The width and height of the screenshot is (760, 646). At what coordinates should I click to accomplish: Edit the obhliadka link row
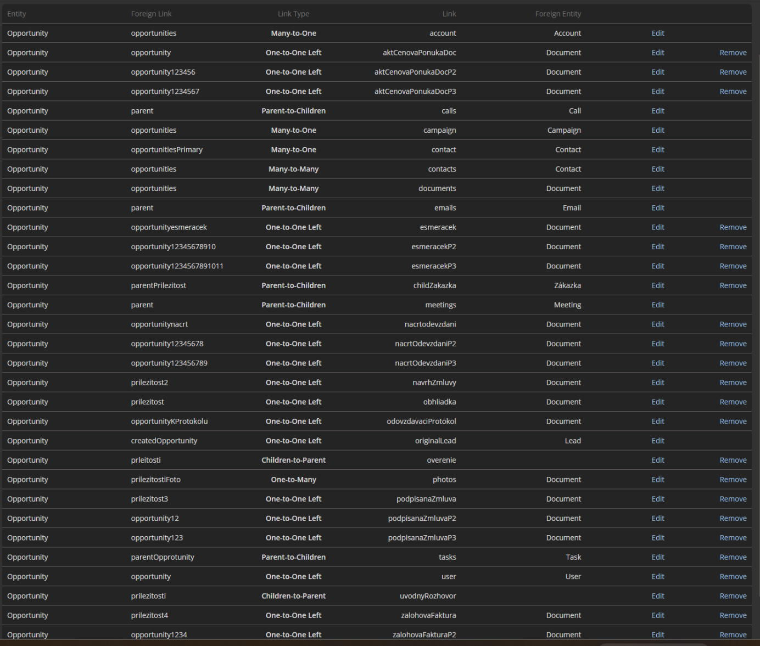657,402
